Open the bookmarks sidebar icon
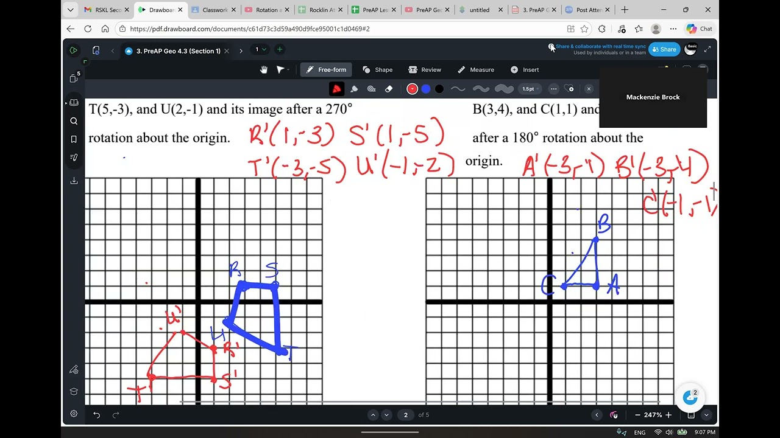This screenshot has height=438, width=780. coord(74,139)
